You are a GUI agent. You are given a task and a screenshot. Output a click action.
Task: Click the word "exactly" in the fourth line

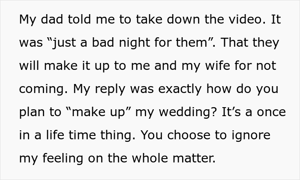[x=181, y=90]
